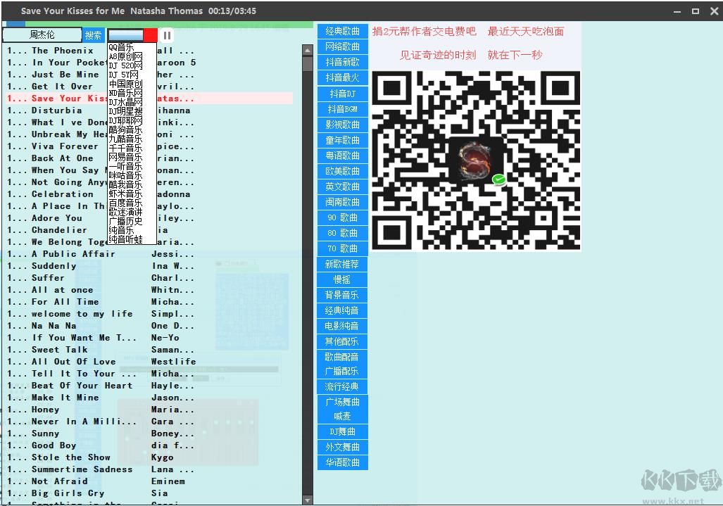Open the 抖音新歌 category

[x=342, y=62]
